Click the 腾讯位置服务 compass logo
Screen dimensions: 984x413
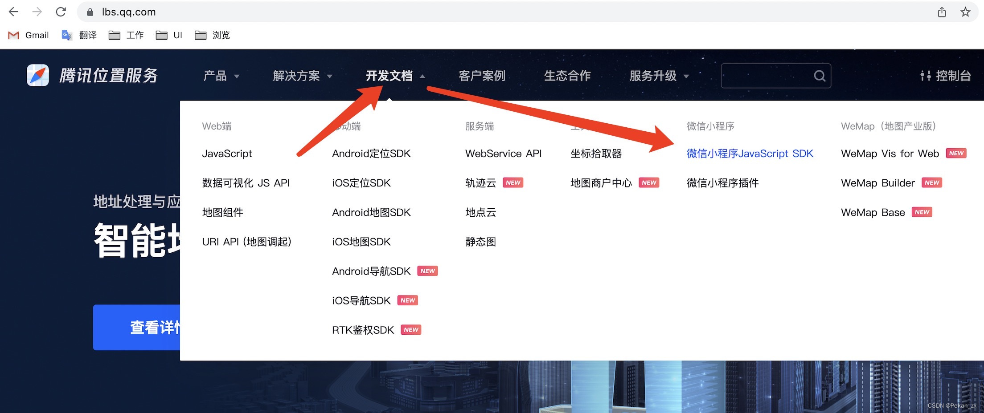38,75
